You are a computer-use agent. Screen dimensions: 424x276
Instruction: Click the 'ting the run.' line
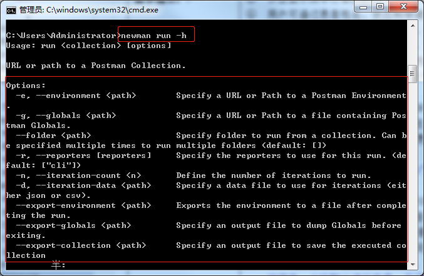point(38,215)
